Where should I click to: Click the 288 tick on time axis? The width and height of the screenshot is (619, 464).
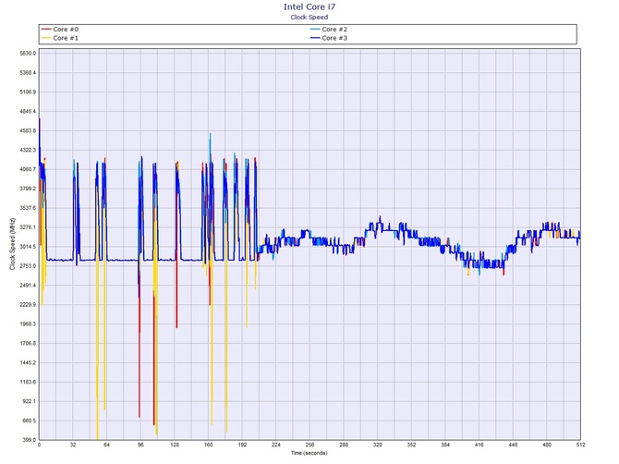(344, 445)
